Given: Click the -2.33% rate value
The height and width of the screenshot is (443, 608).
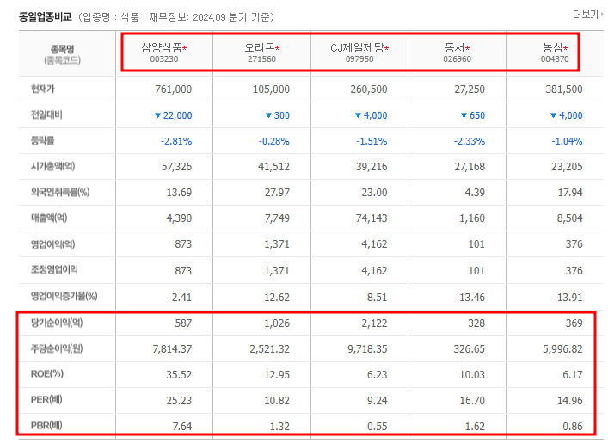Looking at the screenshot, I should tap(470, 141).
